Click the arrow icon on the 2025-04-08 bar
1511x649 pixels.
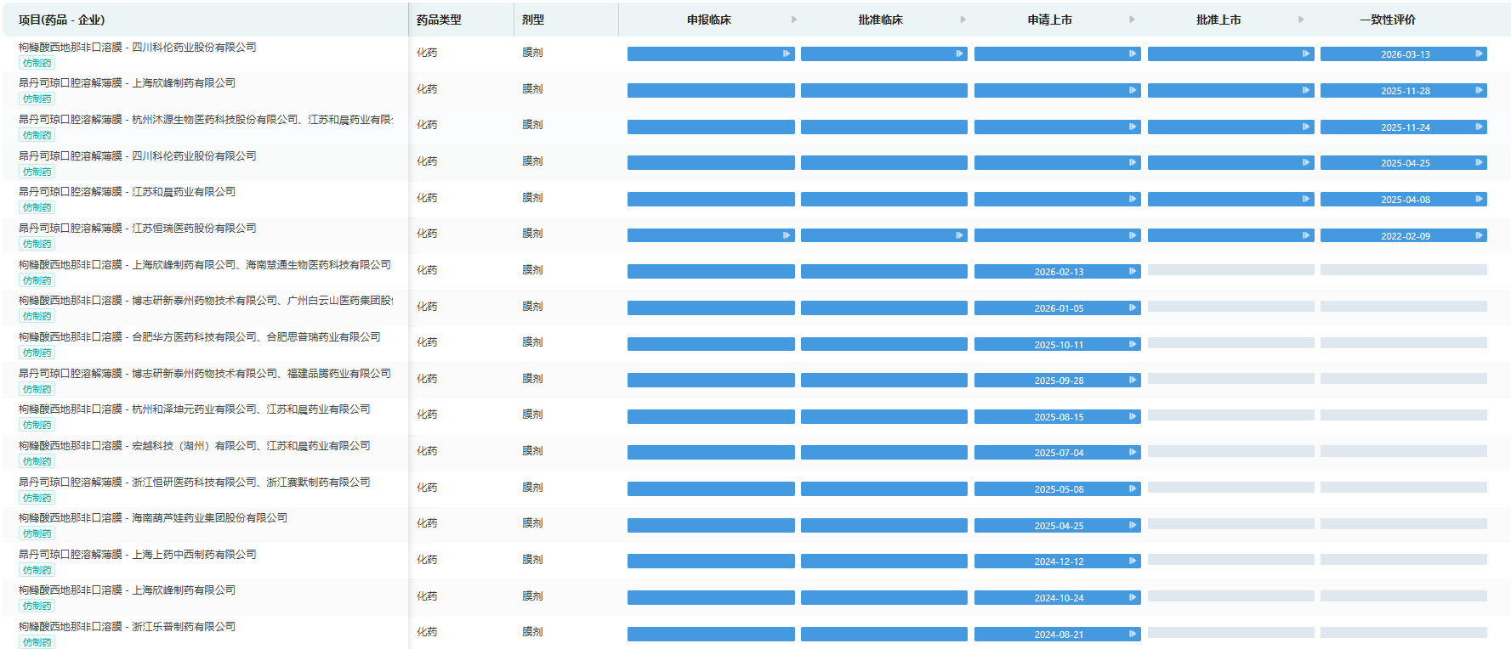point(1479,199)
